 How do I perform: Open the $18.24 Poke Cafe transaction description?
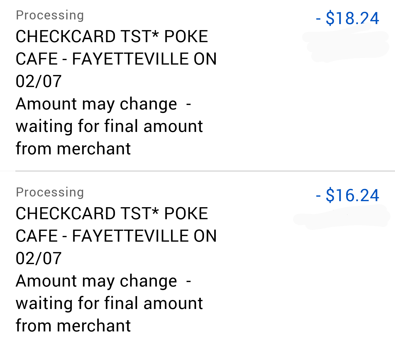coord(112,36)
